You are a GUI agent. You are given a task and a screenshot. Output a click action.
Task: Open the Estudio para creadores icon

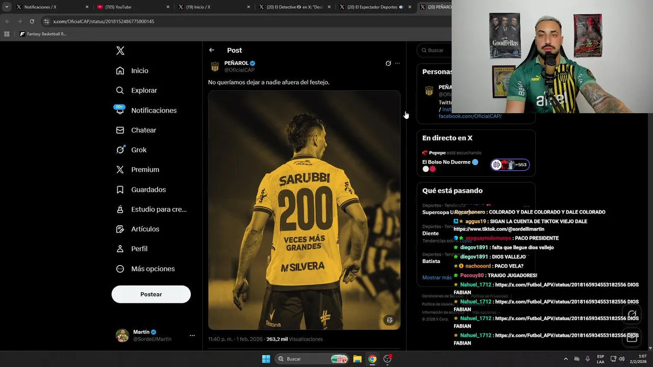tap(120, 209)
